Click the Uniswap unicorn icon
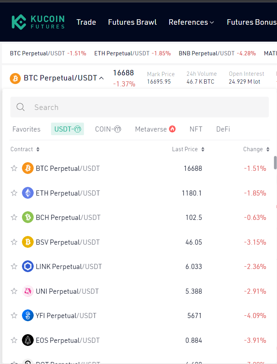Screen dimensions: 277x364 click(x=28, y=291)
